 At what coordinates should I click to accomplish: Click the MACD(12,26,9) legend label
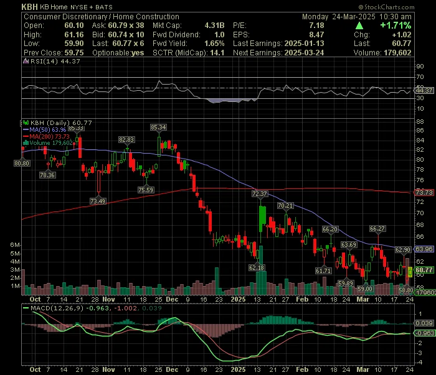57,308
